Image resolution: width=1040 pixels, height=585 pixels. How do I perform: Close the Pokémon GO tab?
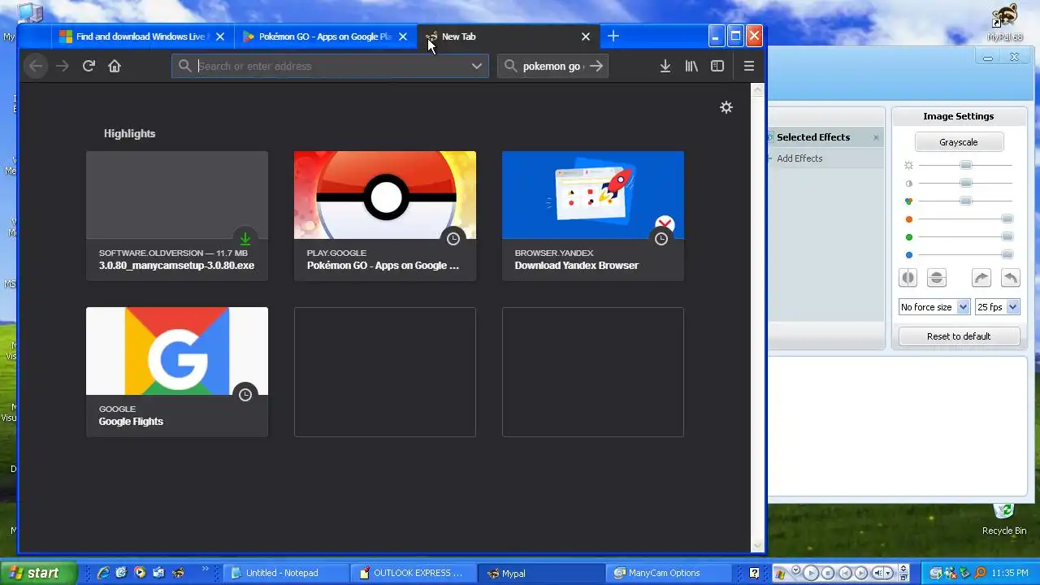click(x=403, y=37)
